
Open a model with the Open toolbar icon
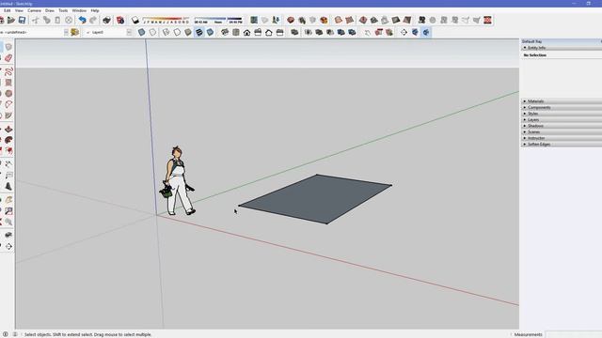click(x=11, y=20)
